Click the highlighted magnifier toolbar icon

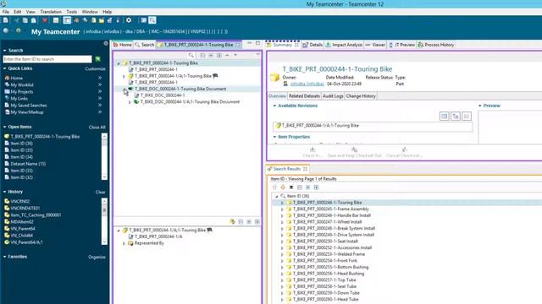click(152, 20)
